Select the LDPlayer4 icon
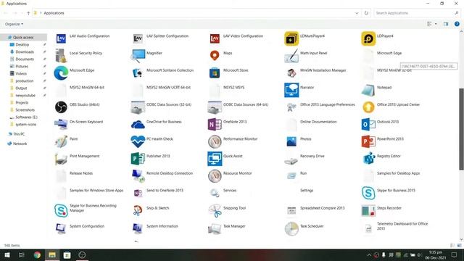 (368, 38)
